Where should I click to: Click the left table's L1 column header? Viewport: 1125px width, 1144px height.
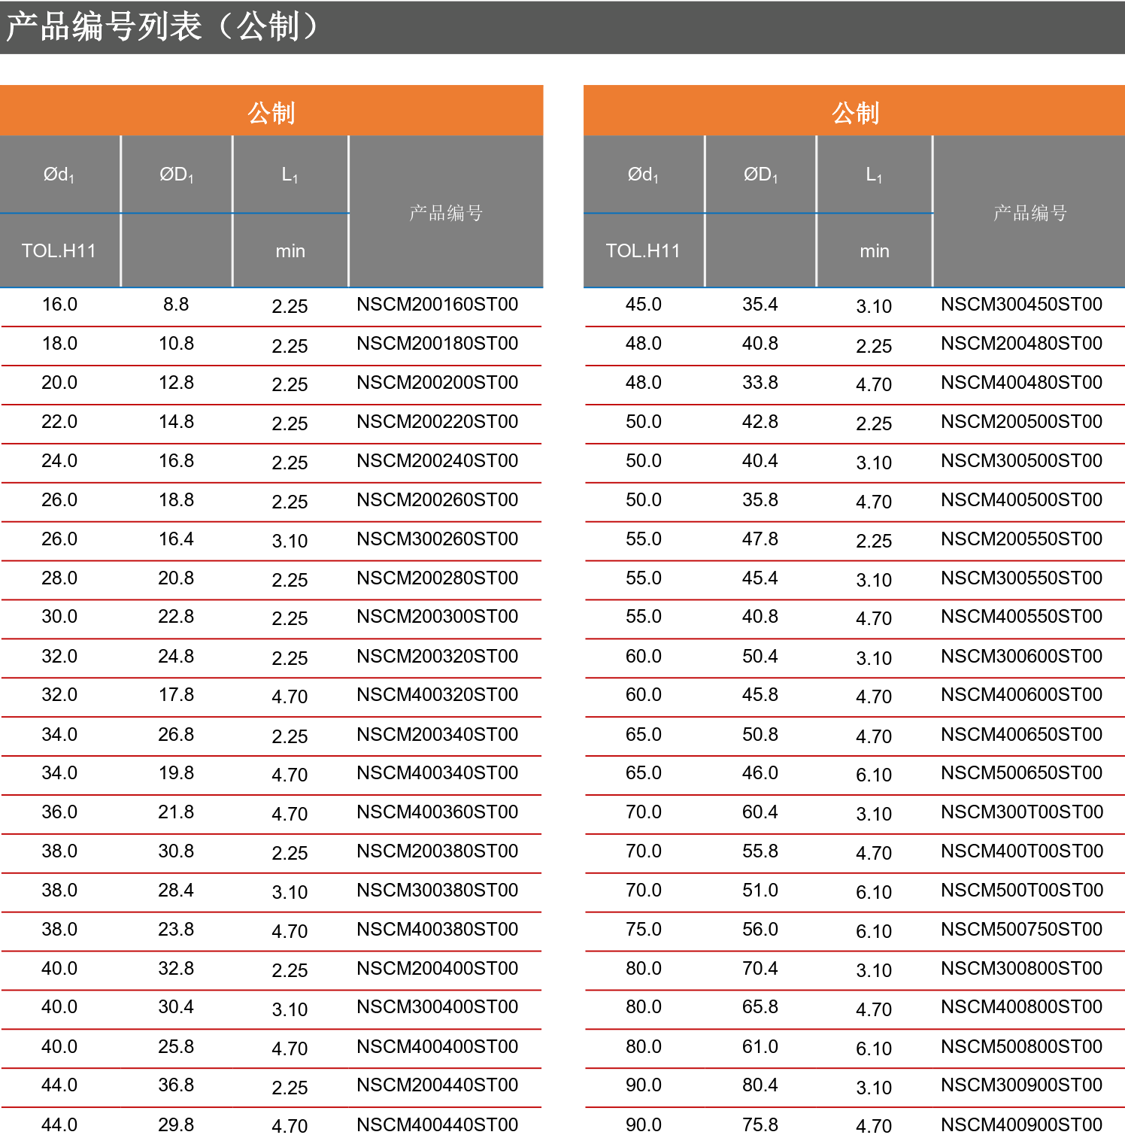click(290, 174)
